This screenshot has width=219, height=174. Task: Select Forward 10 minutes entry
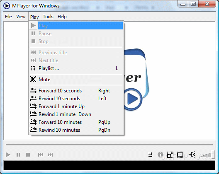coord(76,122)
